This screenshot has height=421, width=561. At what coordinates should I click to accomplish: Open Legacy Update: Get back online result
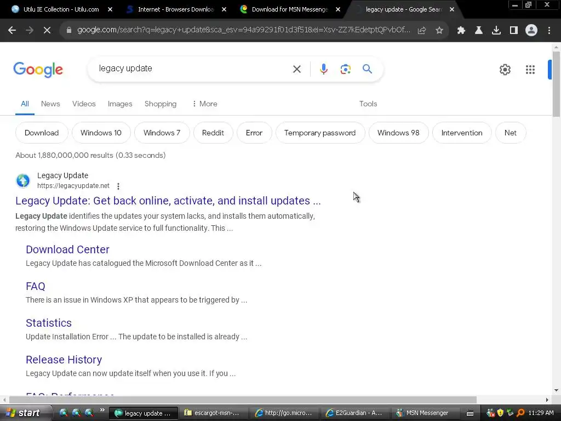click(168, 201)
